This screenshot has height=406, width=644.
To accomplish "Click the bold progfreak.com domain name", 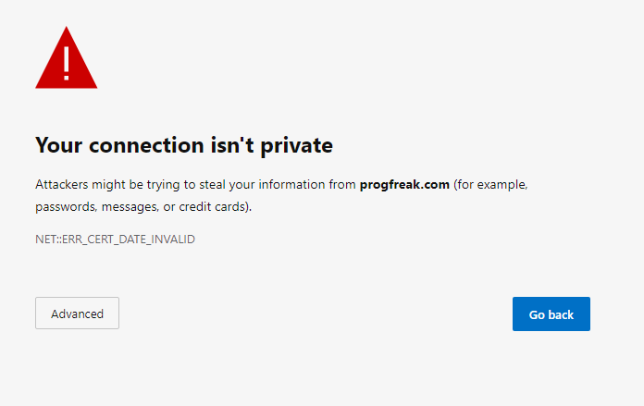I will [404, 185].
